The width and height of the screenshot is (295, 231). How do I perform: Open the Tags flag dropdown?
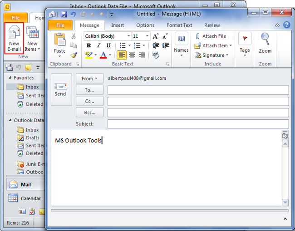pos(245,45)
